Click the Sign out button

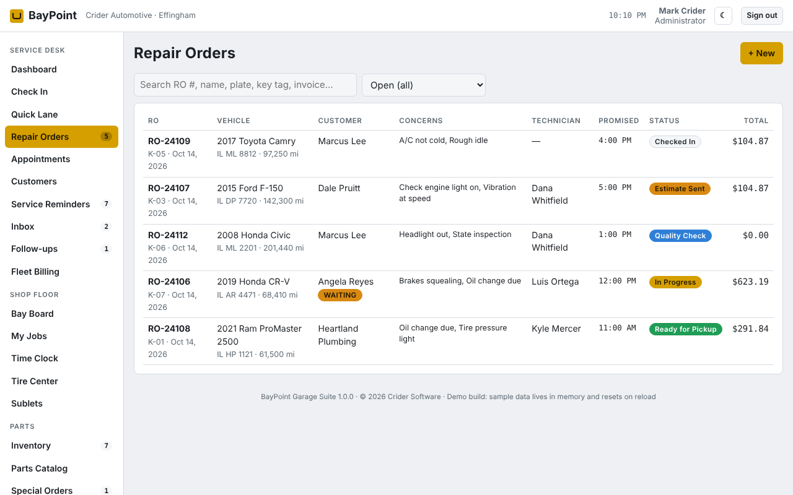coord(762,15)
